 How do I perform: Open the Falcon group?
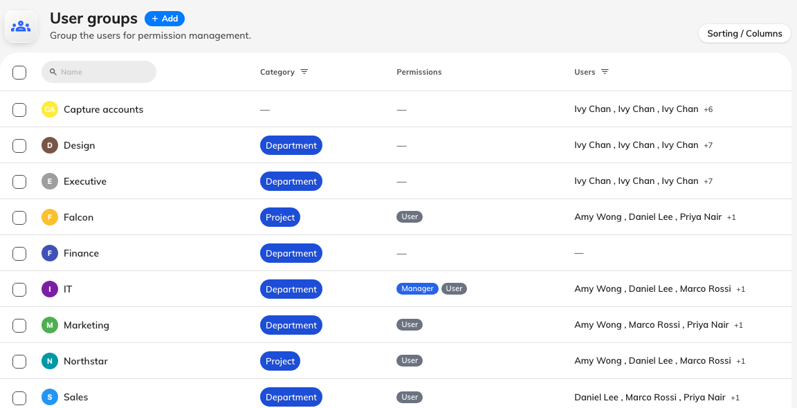click(x=78, y=217)
